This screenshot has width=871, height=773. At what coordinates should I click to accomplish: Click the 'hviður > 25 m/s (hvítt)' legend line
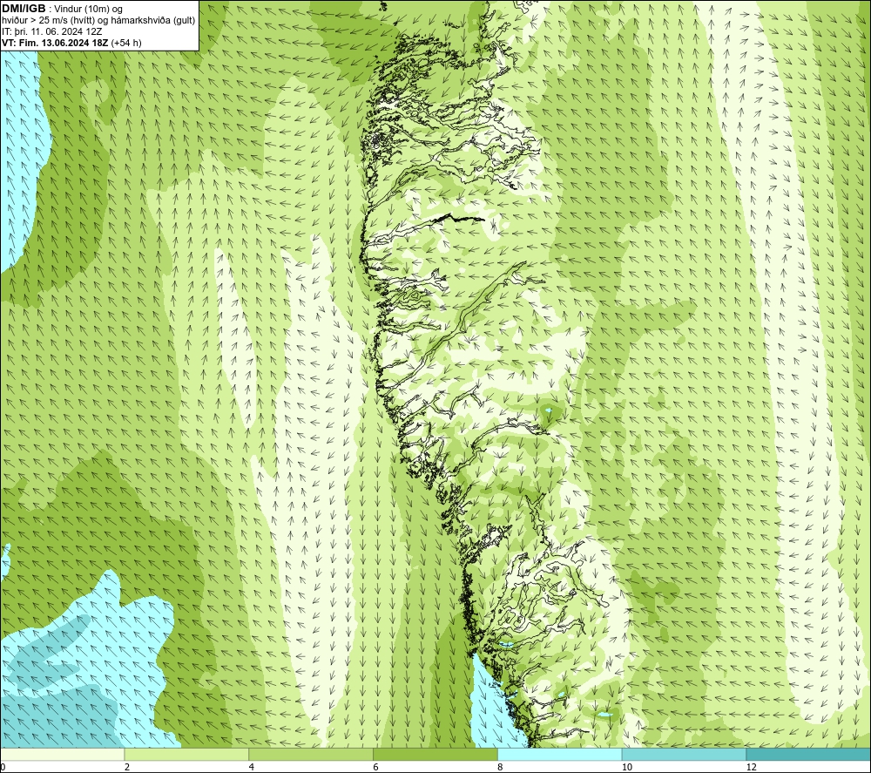(x=98, y=21)
